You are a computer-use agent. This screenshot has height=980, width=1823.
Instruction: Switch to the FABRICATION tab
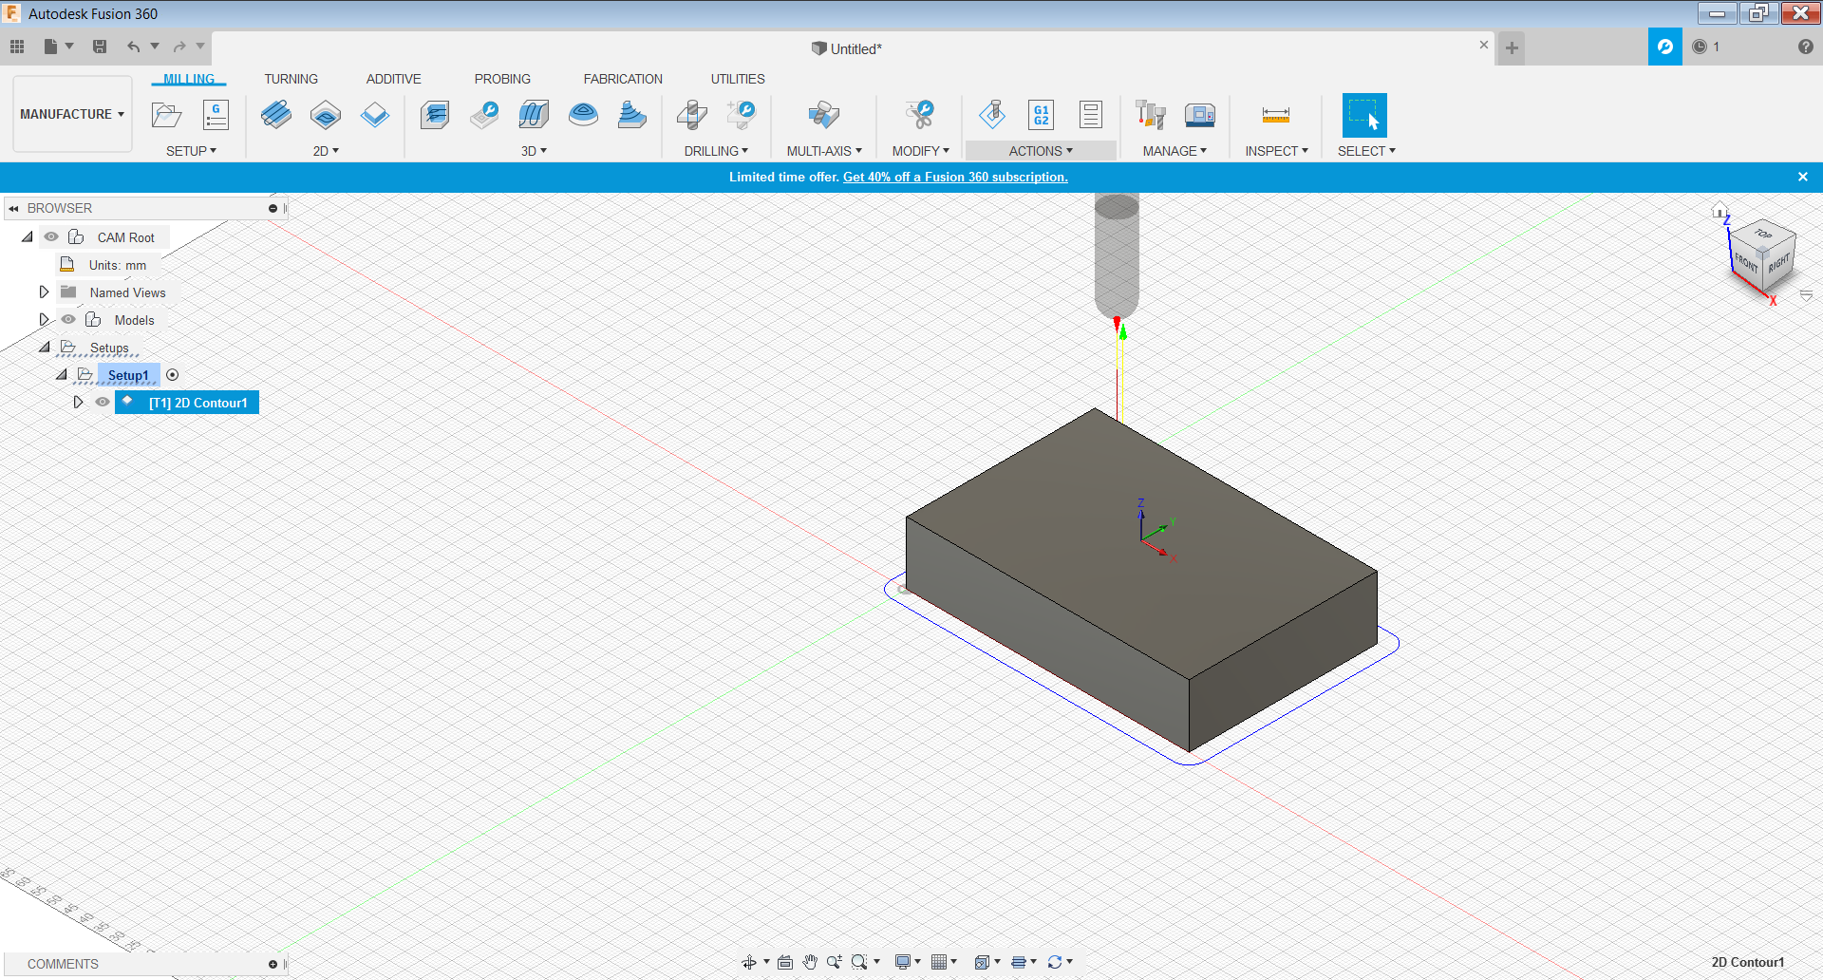pos(623,79)
